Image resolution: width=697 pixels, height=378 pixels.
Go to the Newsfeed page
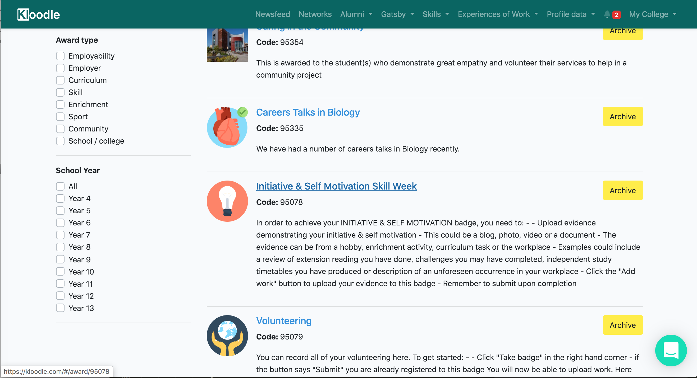point(272,14)
